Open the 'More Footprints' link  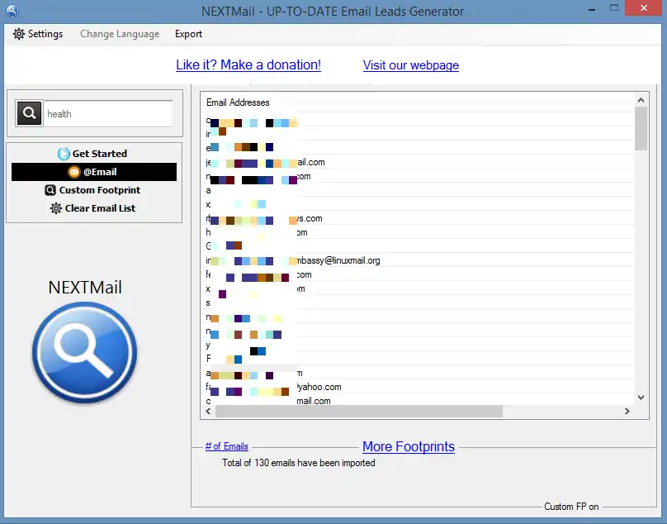coord(409,446)
